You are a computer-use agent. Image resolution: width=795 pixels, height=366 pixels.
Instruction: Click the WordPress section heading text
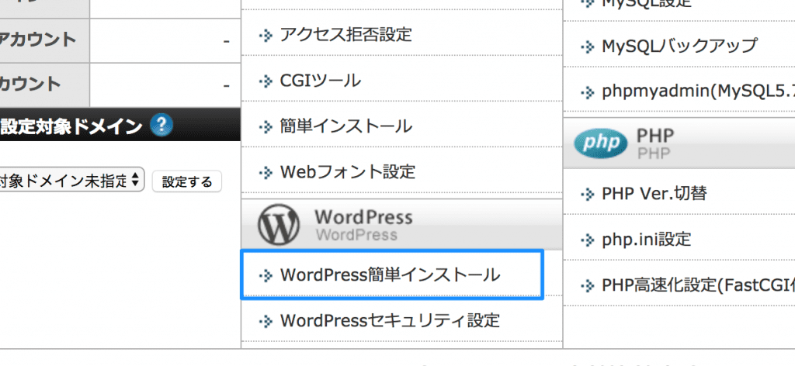(x=363, y=218)
